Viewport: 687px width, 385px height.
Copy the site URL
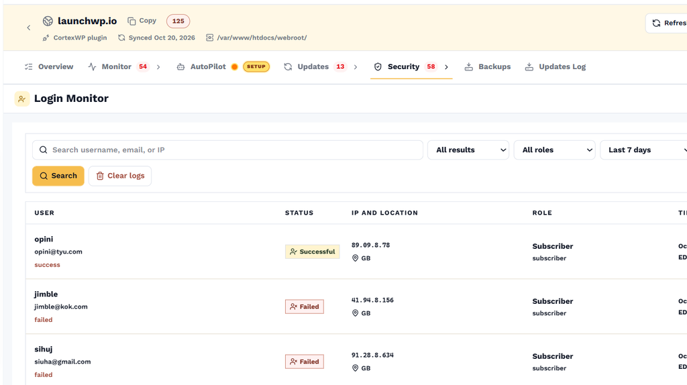click(142, 21)
